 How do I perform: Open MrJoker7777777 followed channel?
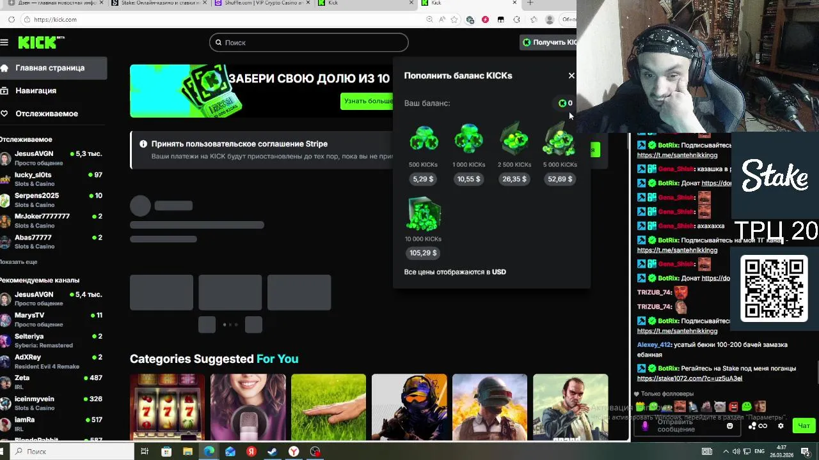click(51, 220)
